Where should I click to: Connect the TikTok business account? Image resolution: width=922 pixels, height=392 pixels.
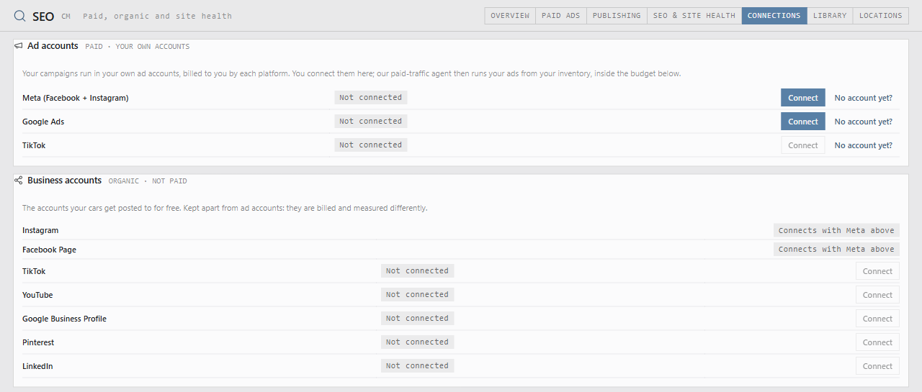[x=877, y=271]
